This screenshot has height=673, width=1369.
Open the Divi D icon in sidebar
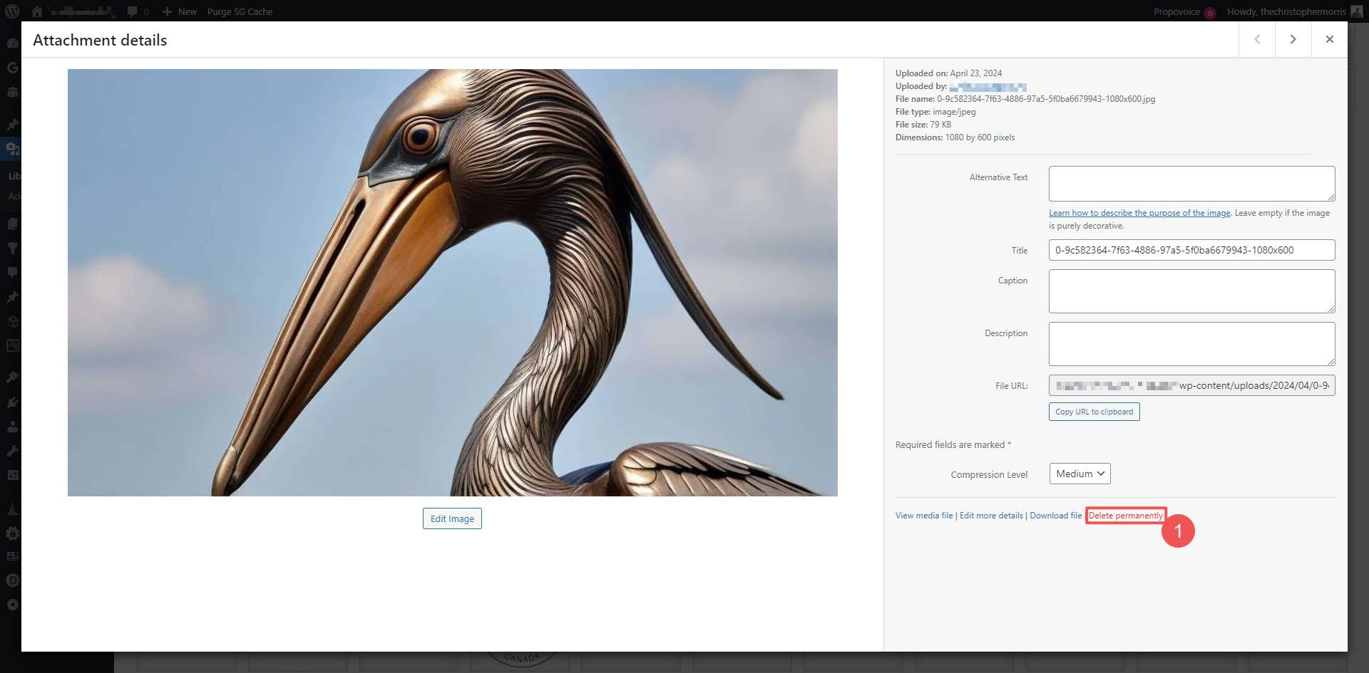point(12,580)
